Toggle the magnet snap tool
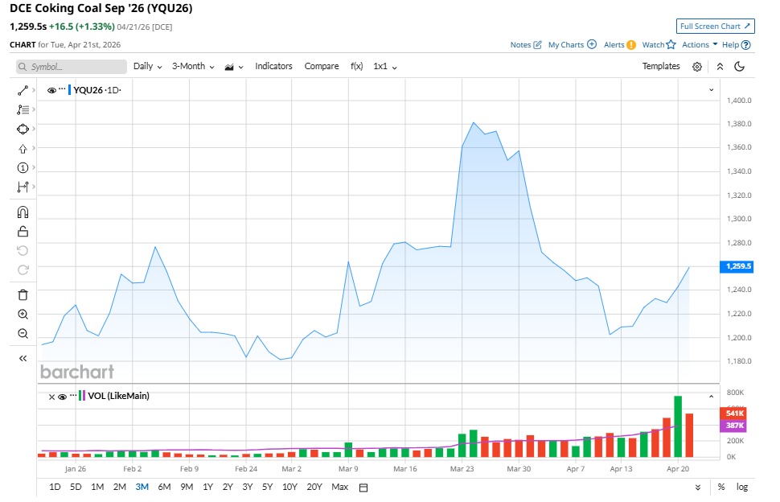The image size is (780, 502). 22,211
